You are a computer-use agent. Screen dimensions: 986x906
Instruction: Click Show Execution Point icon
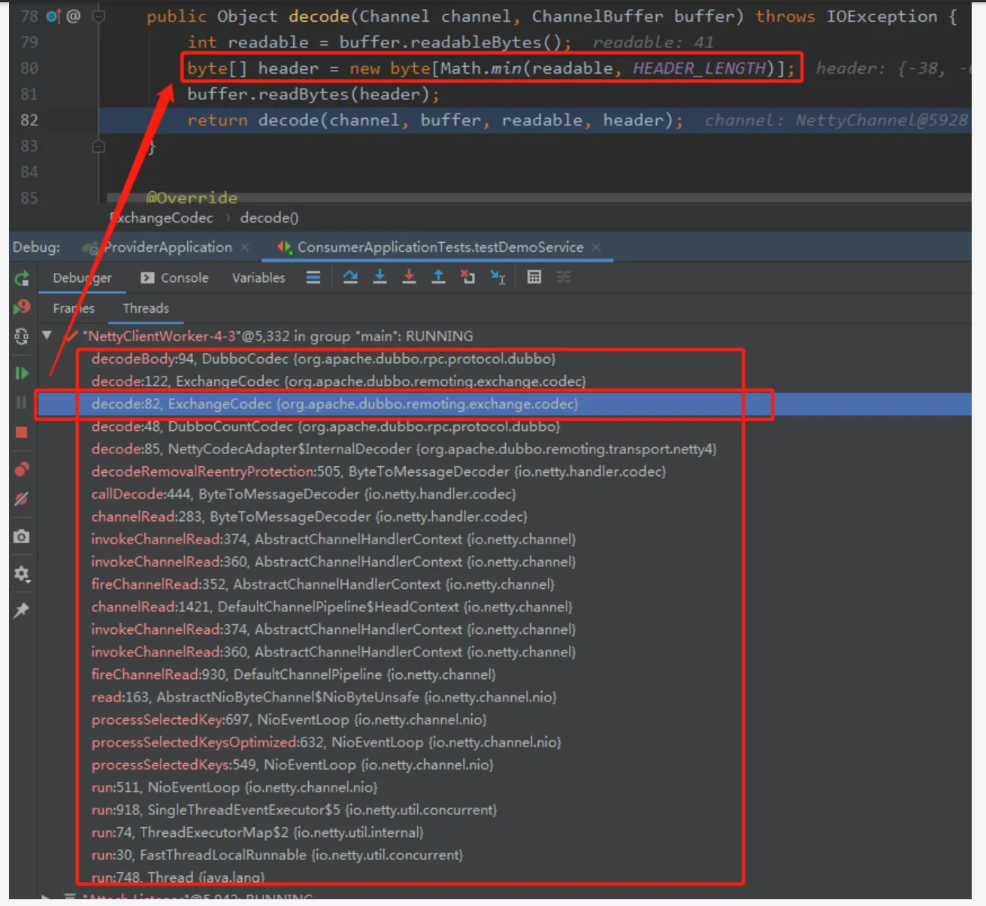click(313, 278)
